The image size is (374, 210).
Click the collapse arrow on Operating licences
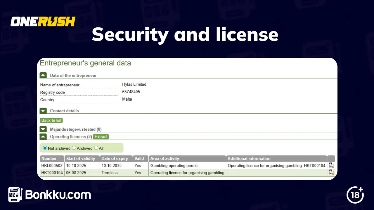pyautogui.click(x=43, y=136)
